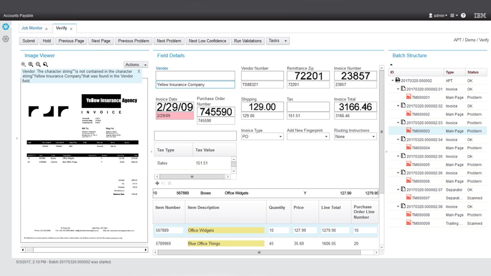Open the Routing Instructions dropdown

click(355, 136)
